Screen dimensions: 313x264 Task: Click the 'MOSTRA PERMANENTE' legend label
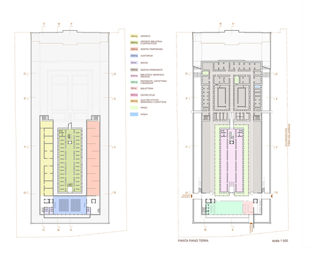click(151, 70)
